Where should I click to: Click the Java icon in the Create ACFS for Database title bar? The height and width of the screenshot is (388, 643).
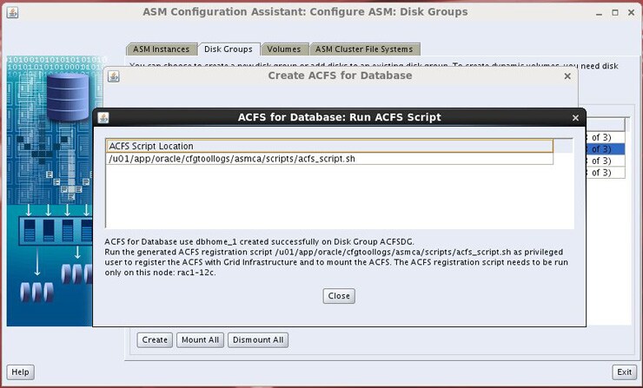pos(114,76)
